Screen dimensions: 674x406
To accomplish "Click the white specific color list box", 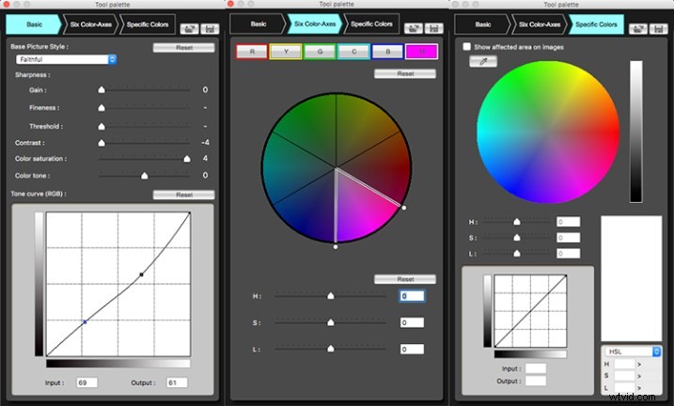I will (x=631, y=278).
